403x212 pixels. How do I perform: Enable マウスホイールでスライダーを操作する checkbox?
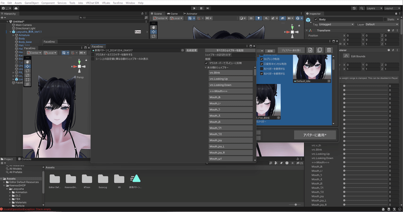93,54
